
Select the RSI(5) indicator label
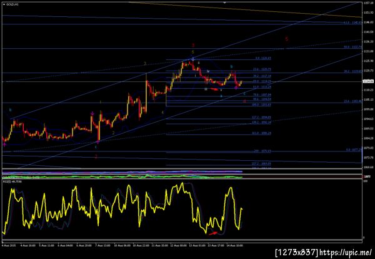tap(12, 182)
